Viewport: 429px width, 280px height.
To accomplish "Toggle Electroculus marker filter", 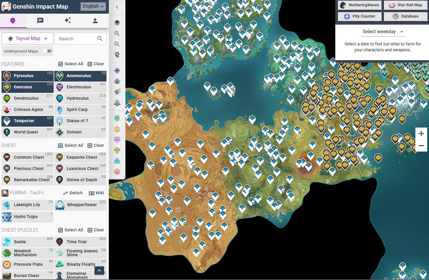I will click(x=80, y=87).
